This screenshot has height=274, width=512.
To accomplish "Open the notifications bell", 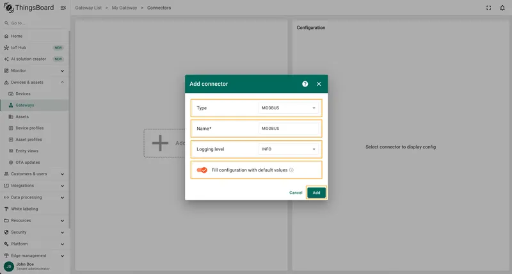I will [x=502, y=8].
